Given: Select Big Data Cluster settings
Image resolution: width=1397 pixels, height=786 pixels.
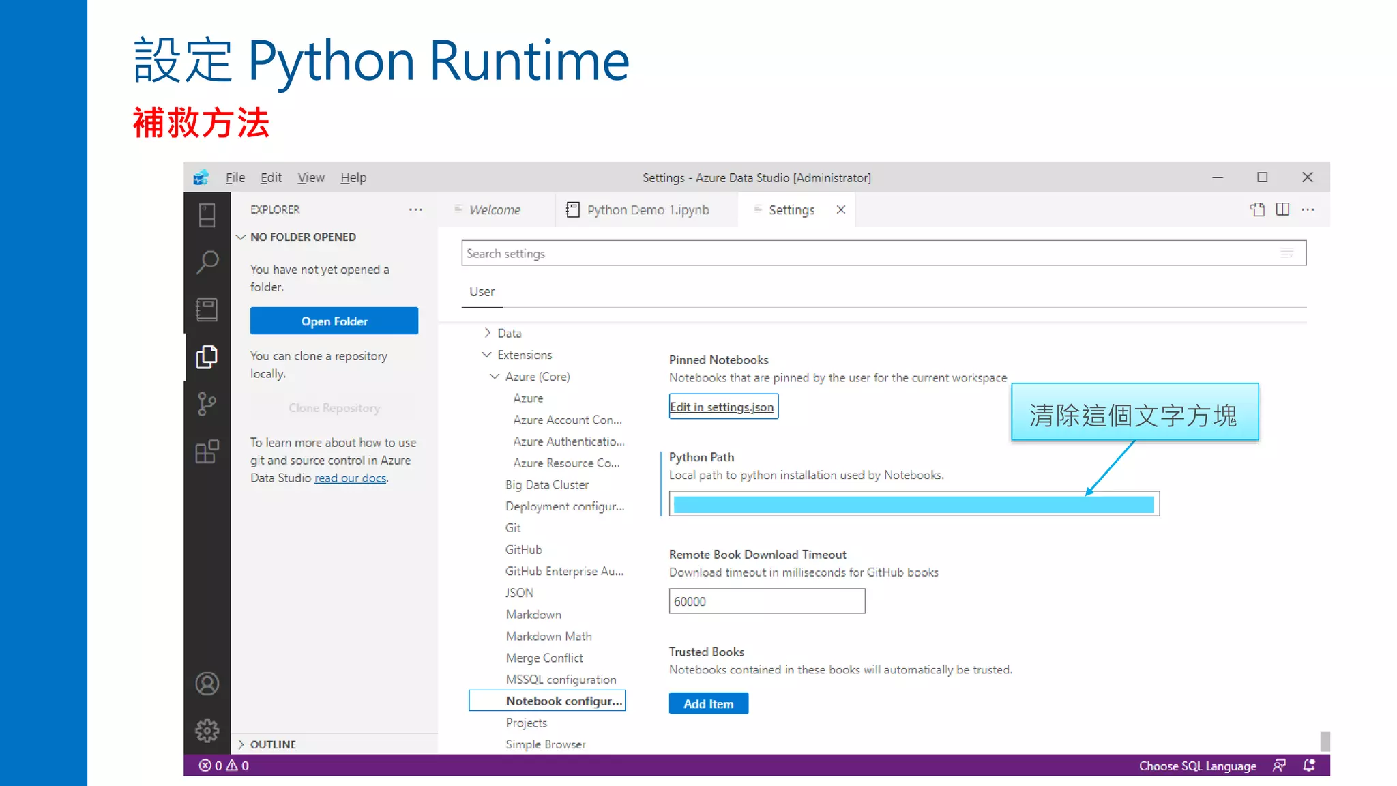Looking at the screenshot, I should 547,485.
